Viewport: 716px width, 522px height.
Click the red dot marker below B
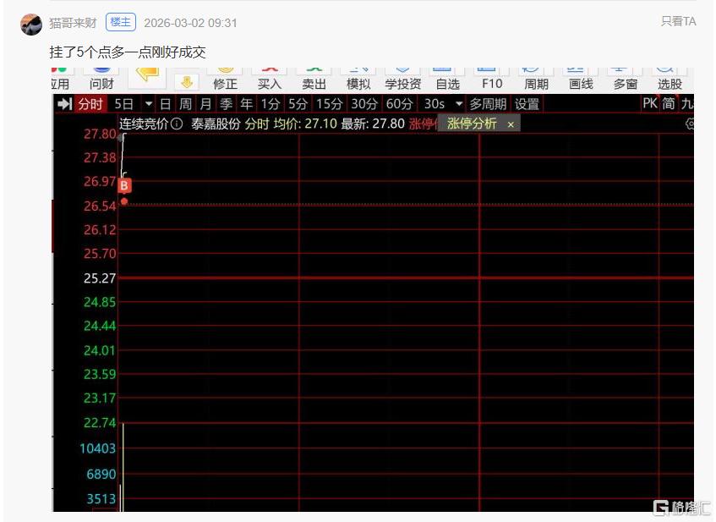pyautogui.click(x=124, y=201)
